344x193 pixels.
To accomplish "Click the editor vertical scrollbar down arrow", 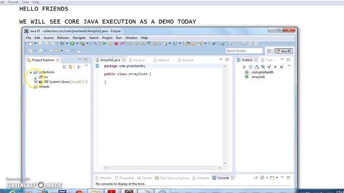I will pos(225,164).
